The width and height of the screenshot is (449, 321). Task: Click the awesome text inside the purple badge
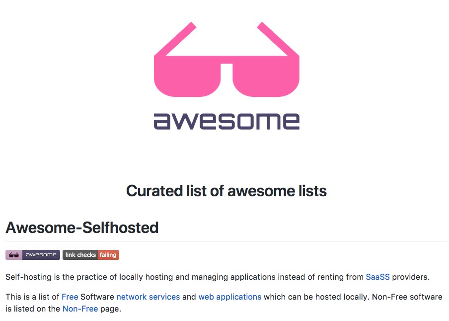tap(41, 255)
